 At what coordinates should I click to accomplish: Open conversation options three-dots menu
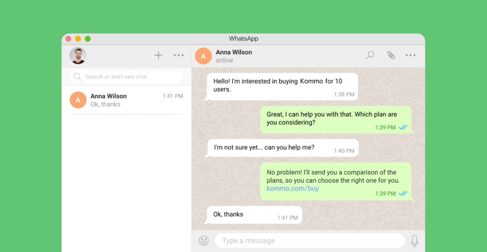click(410, 55)
